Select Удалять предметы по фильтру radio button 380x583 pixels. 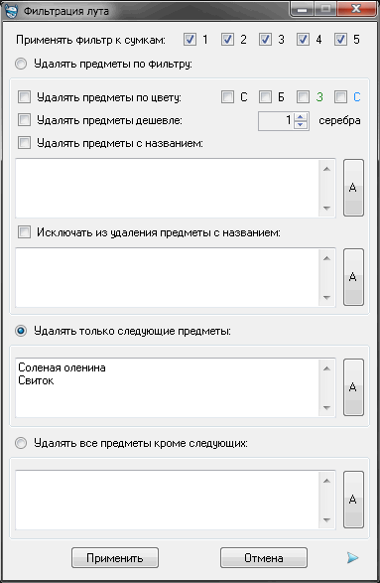click(21, 64)
